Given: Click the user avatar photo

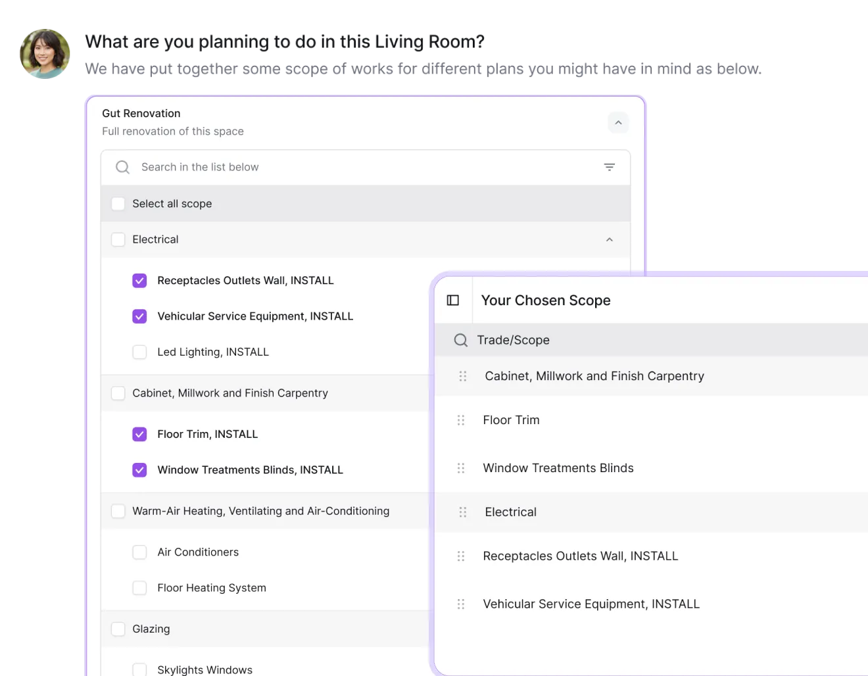Looking at the screenshot, I should tap(45, 54).
